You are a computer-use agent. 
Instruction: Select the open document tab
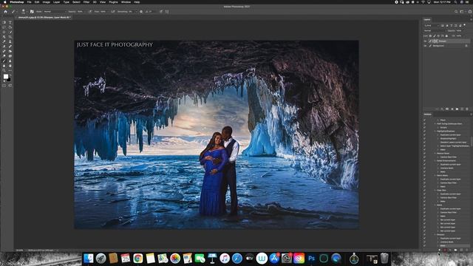(x=44, y=17)
